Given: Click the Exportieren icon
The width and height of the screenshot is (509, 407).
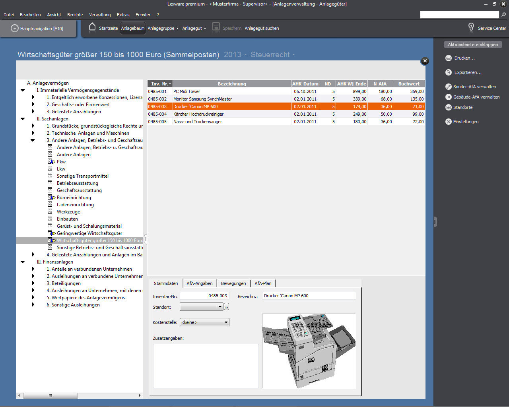Looking at the screenshot, I should (449, 72).
